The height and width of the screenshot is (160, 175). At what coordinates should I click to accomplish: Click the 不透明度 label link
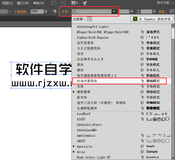pos(21,12)
